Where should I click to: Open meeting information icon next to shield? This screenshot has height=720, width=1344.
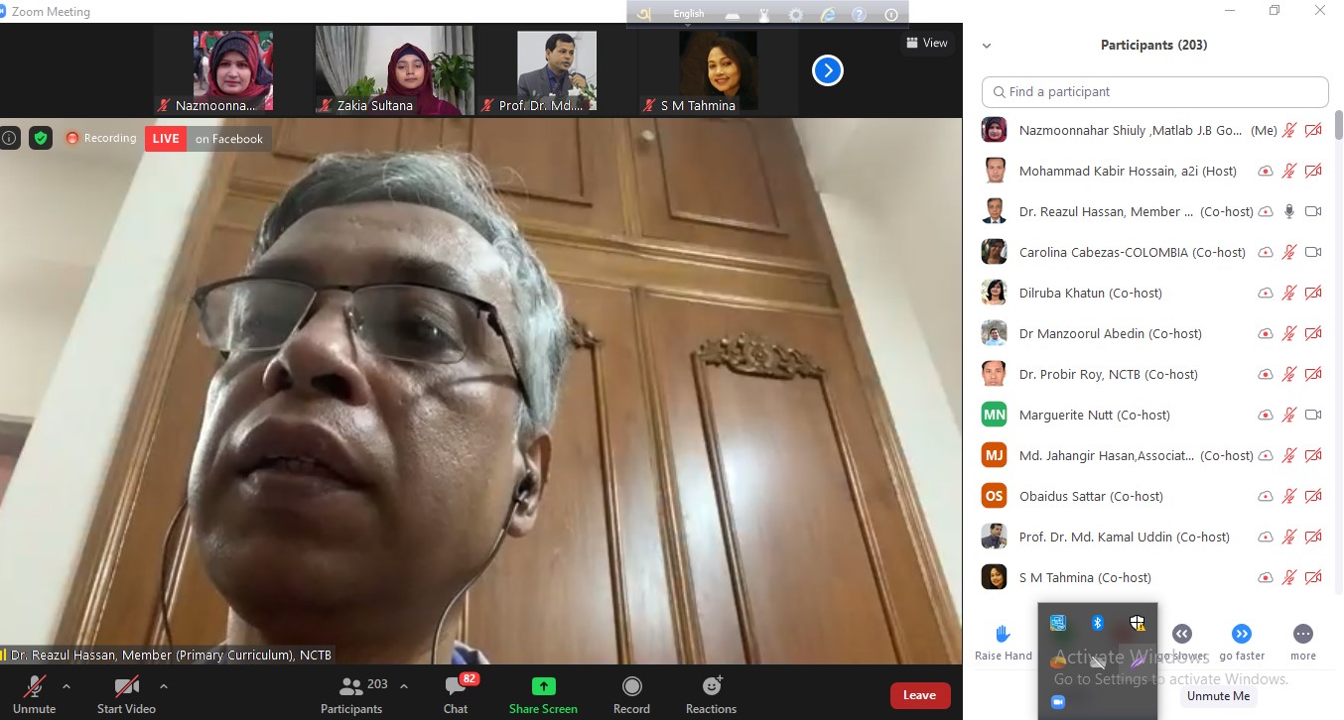(x=9, y=138)
